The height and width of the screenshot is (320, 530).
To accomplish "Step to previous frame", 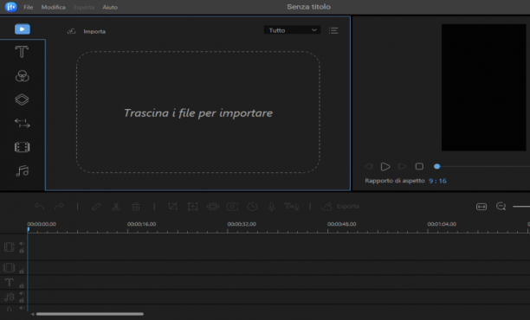I will point(369,166).
